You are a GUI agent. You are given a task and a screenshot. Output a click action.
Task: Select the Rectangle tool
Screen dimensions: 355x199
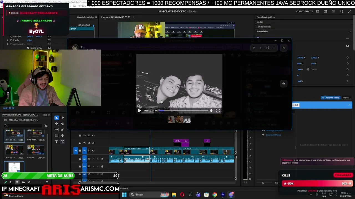pyautogui.click(x=57, y=135)
